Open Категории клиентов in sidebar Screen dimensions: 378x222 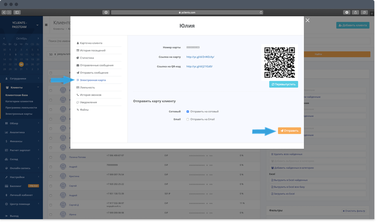19,101
